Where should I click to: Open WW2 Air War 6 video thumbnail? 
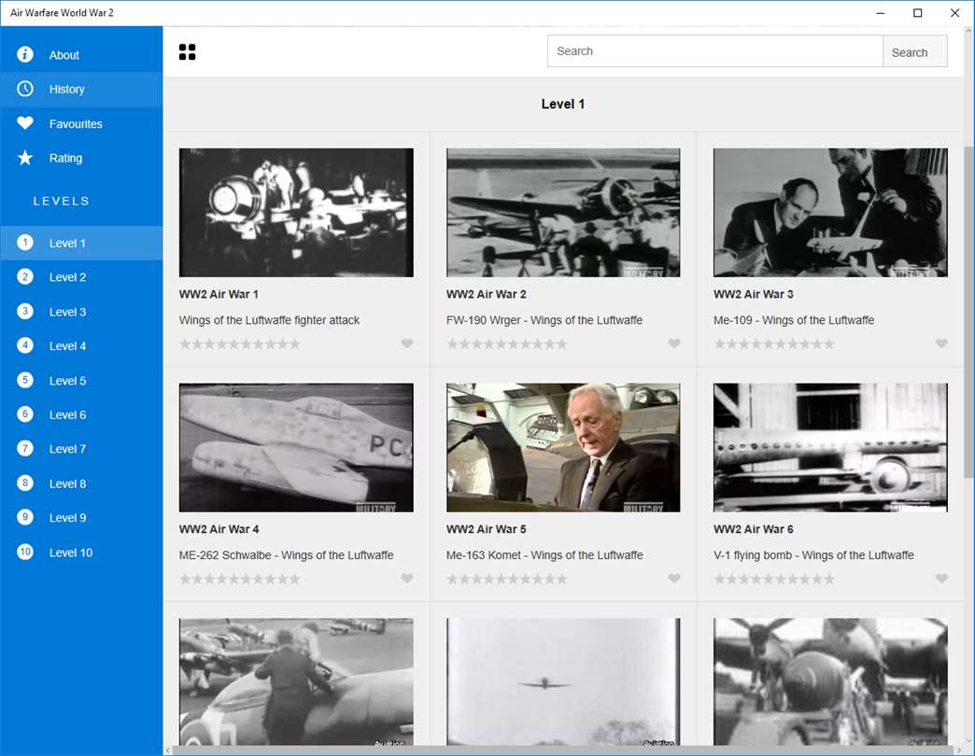pos(830,447)
